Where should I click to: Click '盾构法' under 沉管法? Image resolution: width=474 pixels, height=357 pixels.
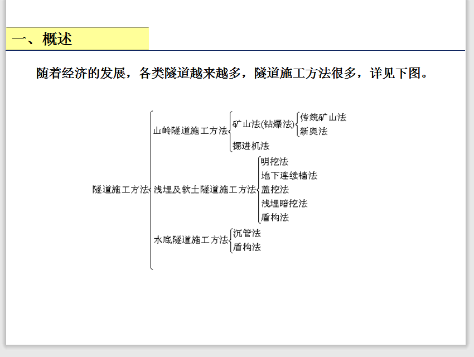tap(247, 247)
